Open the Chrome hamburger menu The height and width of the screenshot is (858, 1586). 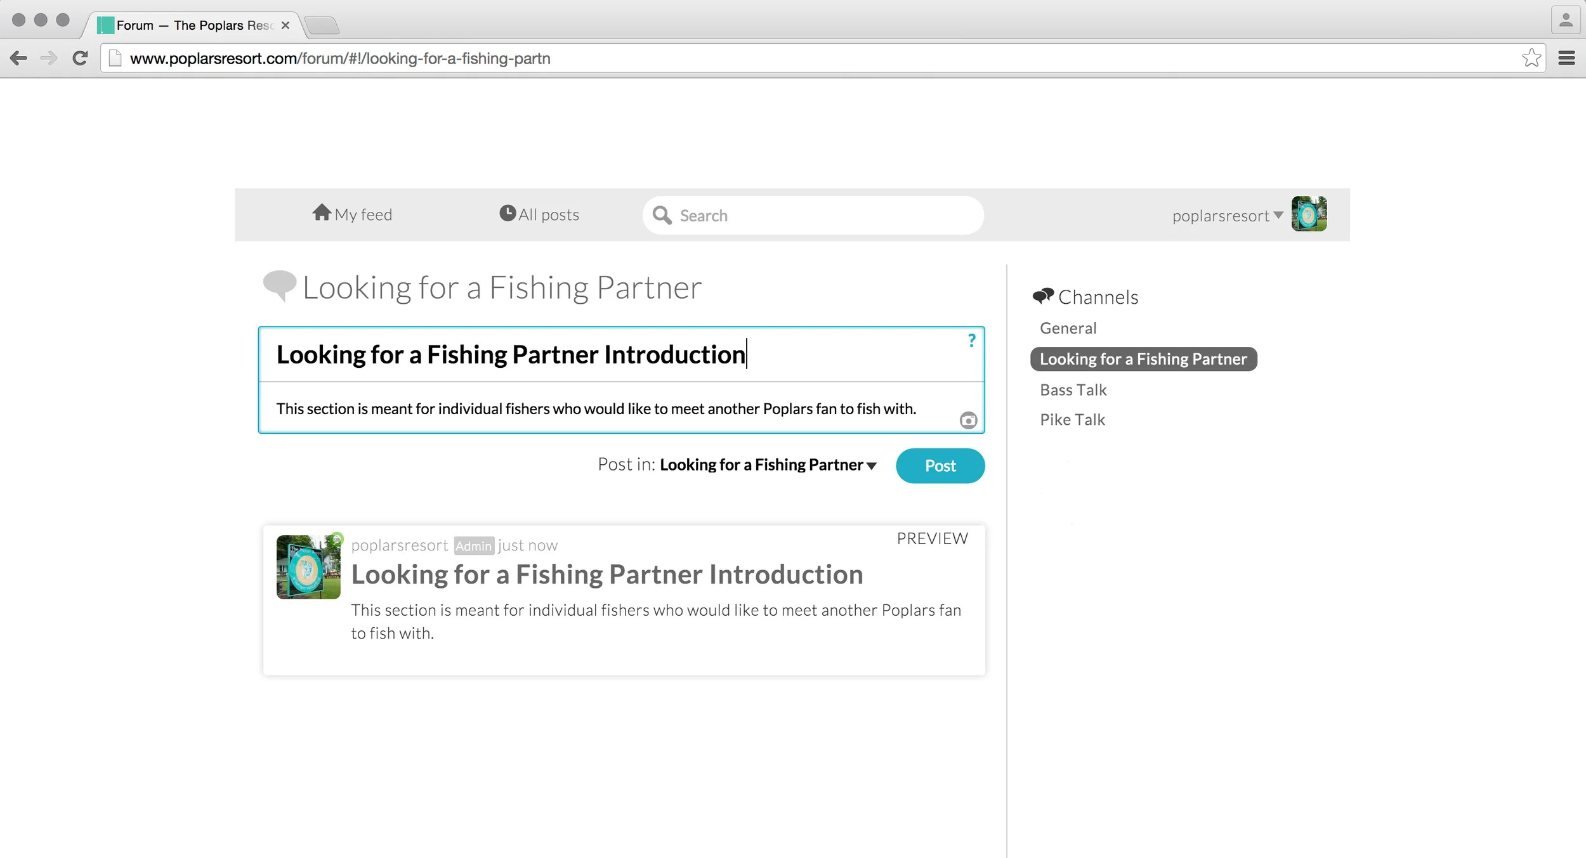pyautogui.click(x=1566, y=58)
